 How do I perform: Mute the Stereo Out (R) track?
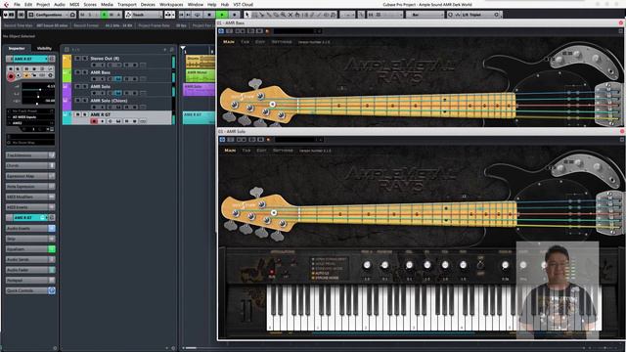pos(77,59)
